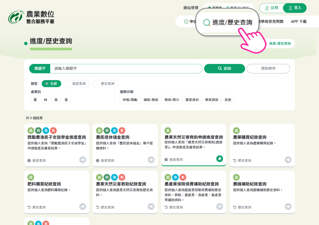The image size is (319, 225).
Task: Click the 清除條件 button
Action: coord(268,68)
